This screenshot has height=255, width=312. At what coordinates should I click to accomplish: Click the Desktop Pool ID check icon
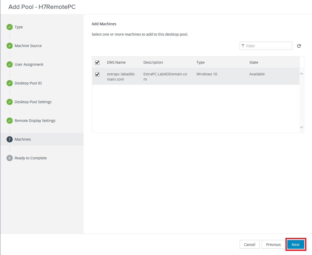(x=10, y=83)
